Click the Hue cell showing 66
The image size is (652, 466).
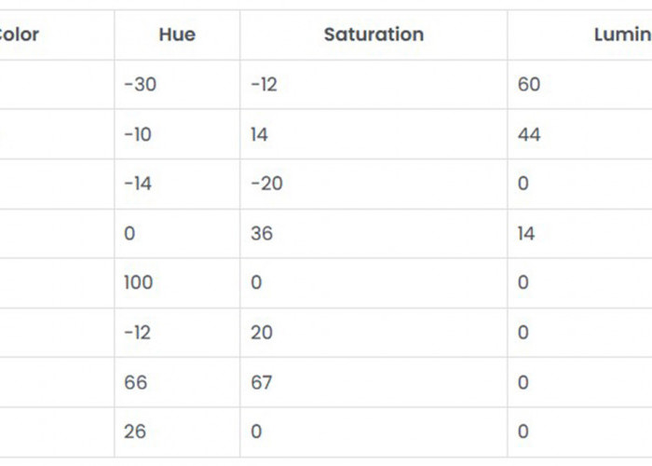click(136, 383)
